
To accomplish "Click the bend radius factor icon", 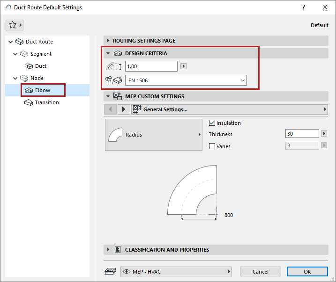I will [114, 66].
